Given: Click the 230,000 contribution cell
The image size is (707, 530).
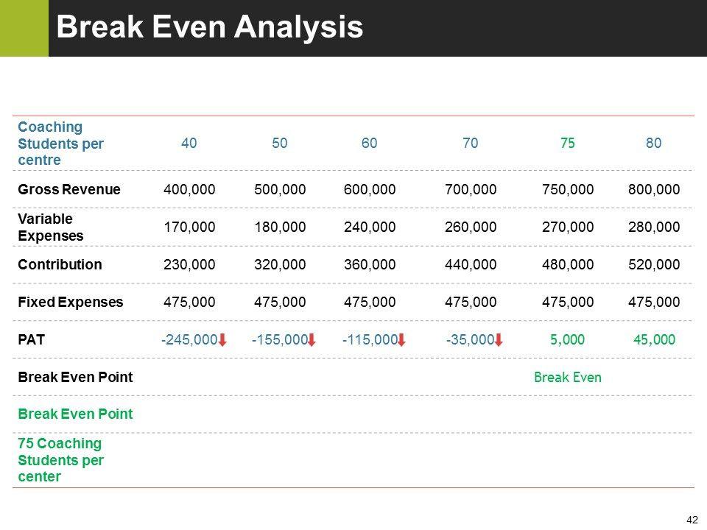Looking at the screenshot, I should point(189,264).
